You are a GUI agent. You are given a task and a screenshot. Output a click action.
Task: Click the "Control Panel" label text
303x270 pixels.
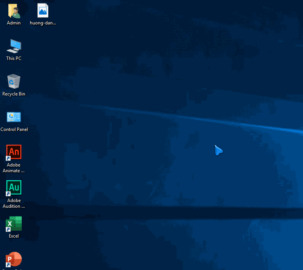[14, 129]
